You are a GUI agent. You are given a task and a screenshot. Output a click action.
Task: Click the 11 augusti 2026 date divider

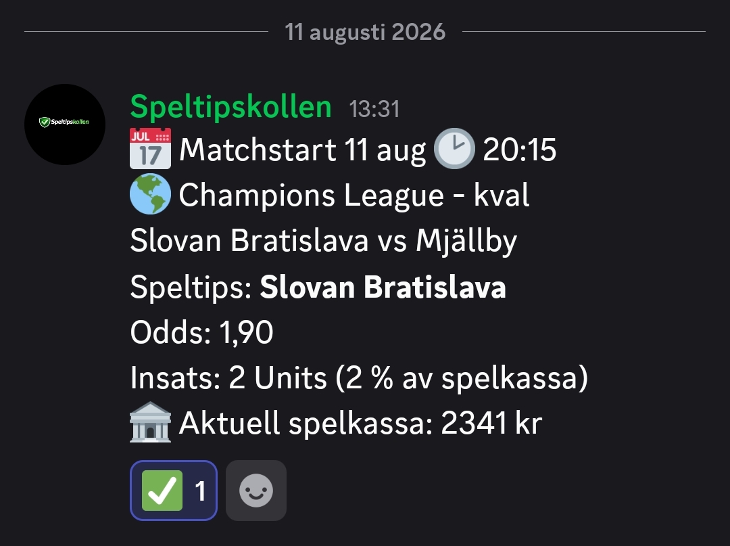pos(365,32)
